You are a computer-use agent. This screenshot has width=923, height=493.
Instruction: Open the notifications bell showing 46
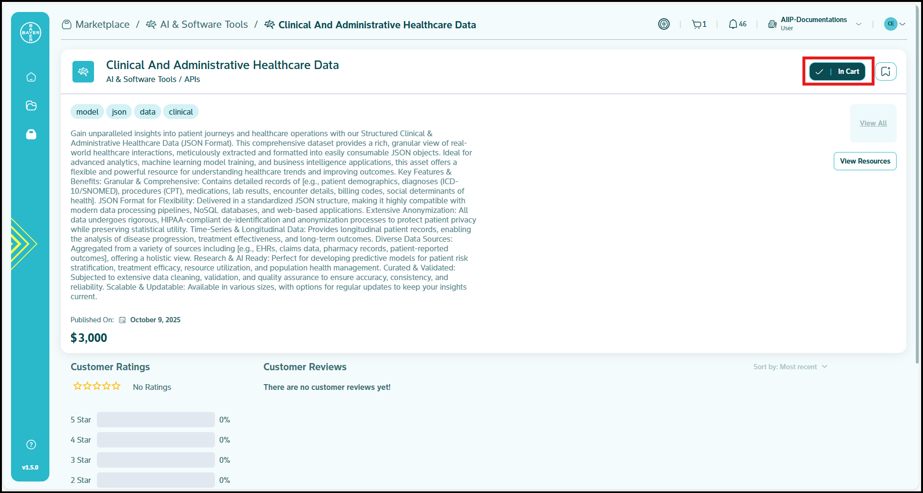(737, 24)
